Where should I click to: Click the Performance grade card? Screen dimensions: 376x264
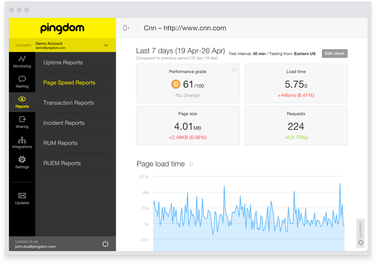coord(188,84)
